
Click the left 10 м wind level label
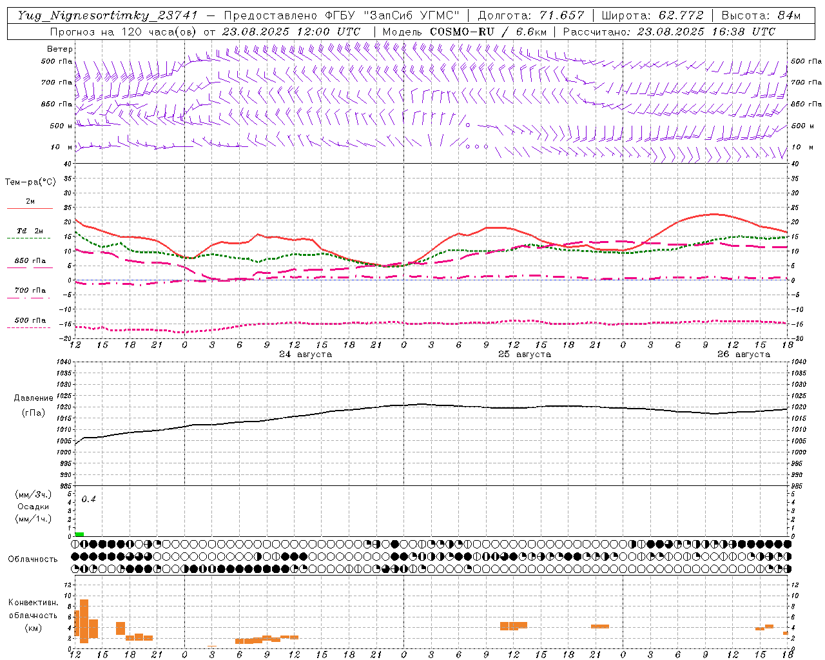(61, 147)
